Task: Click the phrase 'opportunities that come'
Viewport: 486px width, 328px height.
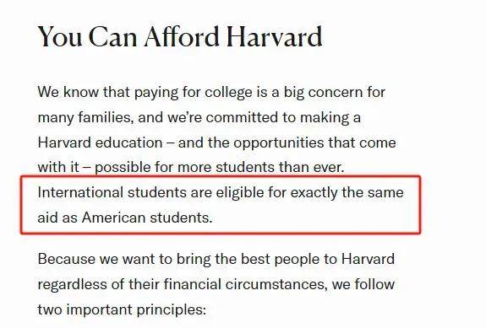Action: tap(314, 143)
